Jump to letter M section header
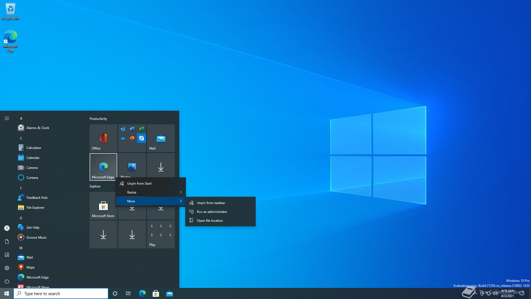Image resolution: width=531 pixels, height=299 pixels. tap(21, 248)
